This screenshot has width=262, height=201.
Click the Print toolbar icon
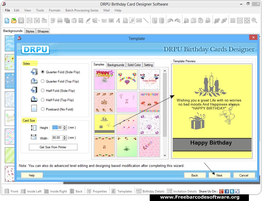coord(60,21)
